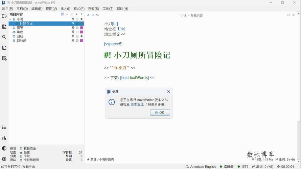Move item down with the down arrow
The image size is (301, 169).
(x=72, y=14)
